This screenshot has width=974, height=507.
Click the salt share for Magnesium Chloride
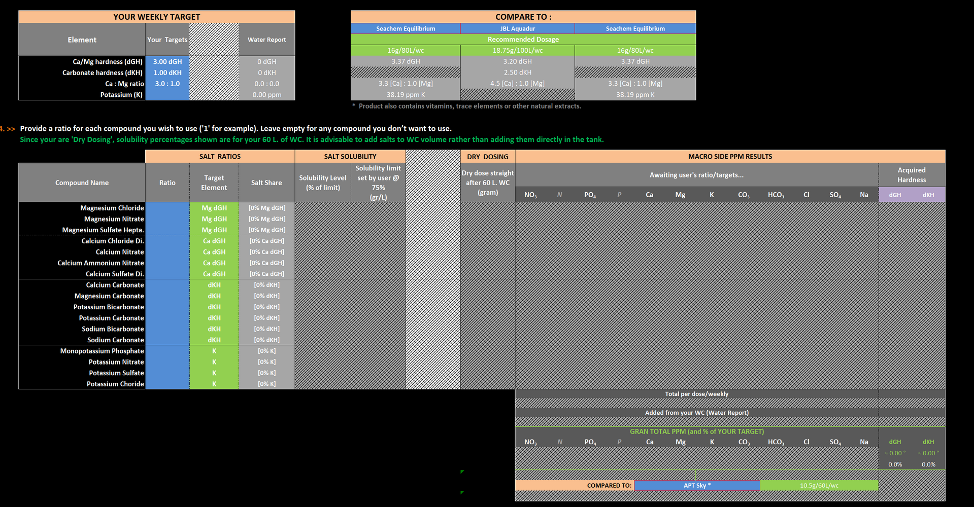click(267, 208)
